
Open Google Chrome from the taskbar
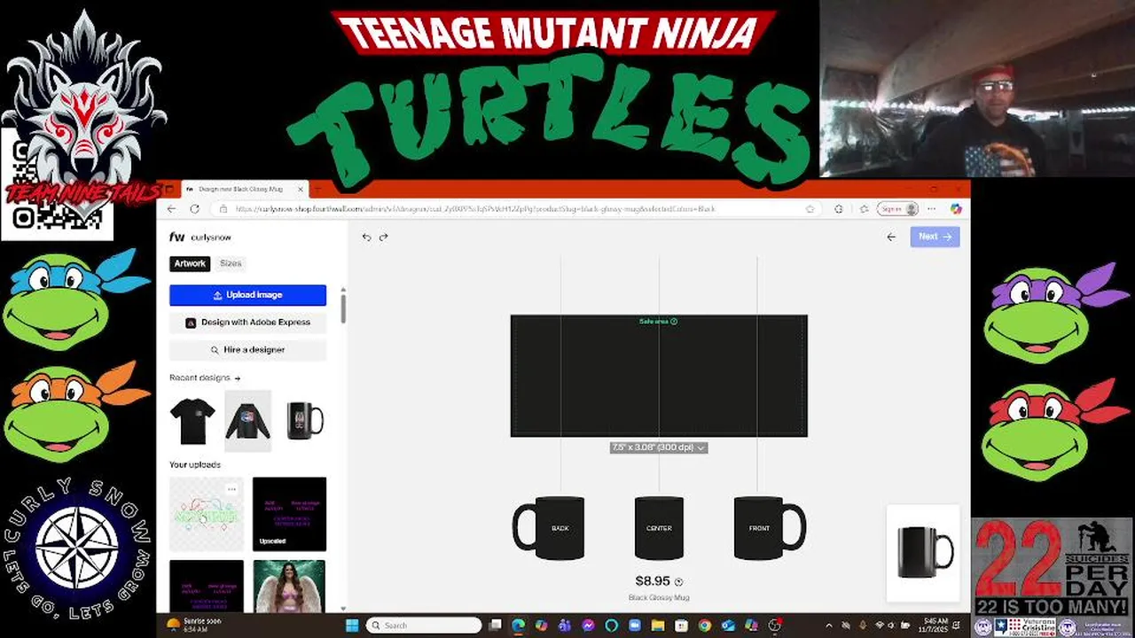pyautogui.click(x=705, y=626)
